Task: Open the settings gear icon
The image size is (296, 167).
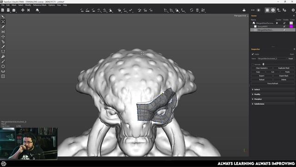Action: 293,10
